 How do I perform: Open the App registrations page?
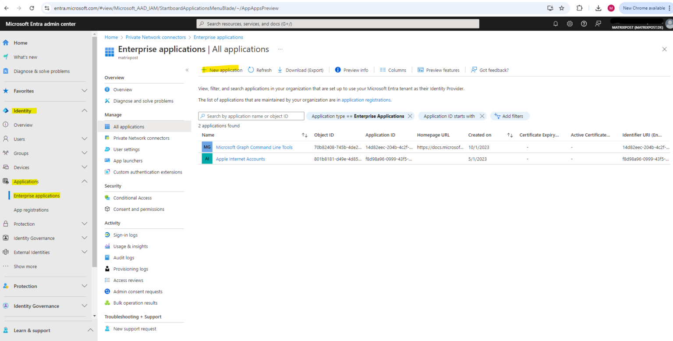click(x=31, y=210)
